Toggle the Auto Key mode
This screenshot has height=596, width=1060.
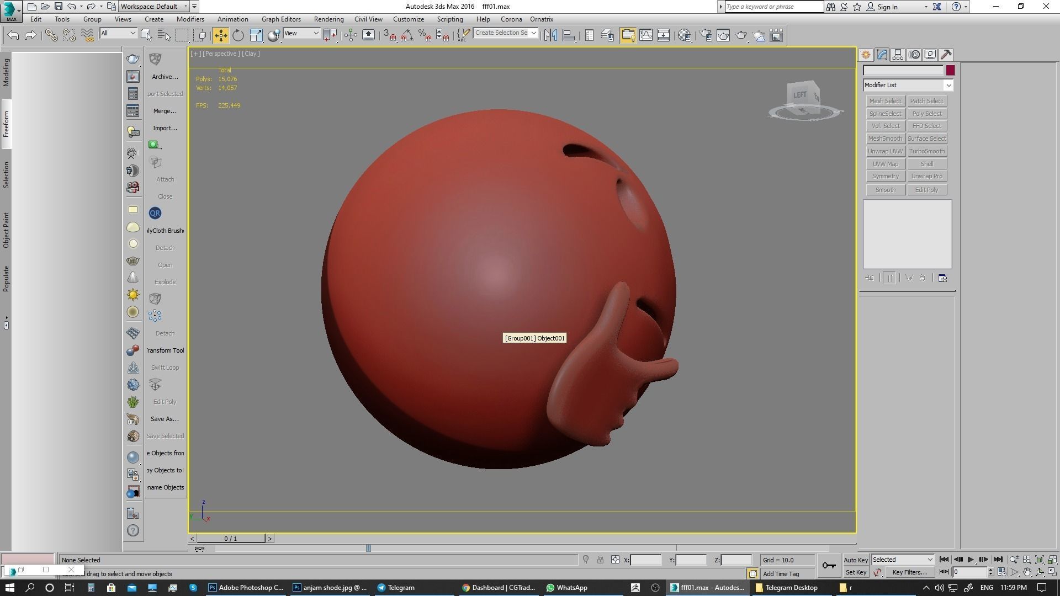point(856,560)
